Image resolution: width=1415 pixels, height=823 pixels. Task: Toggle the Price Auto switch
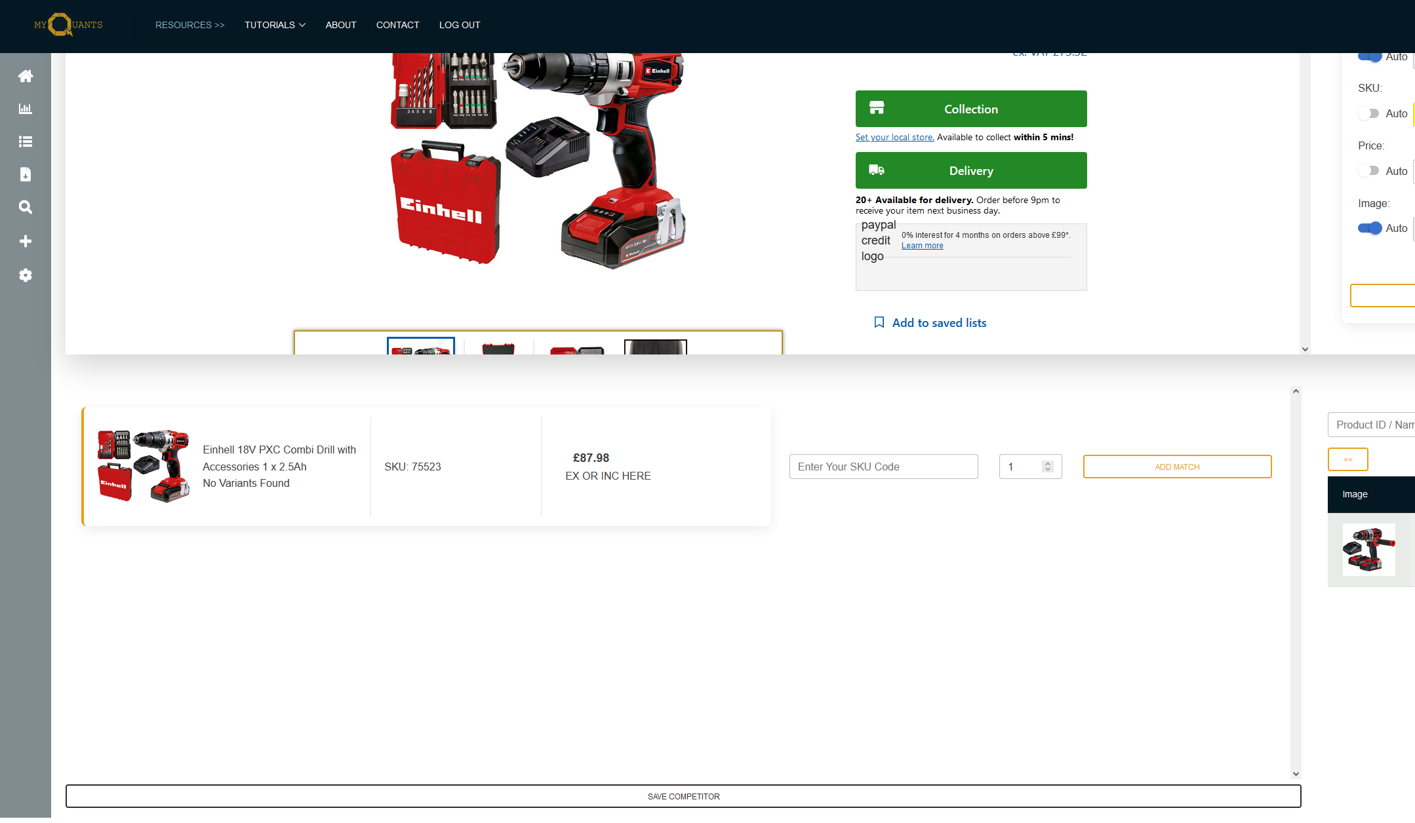[x=1369, y=171]
